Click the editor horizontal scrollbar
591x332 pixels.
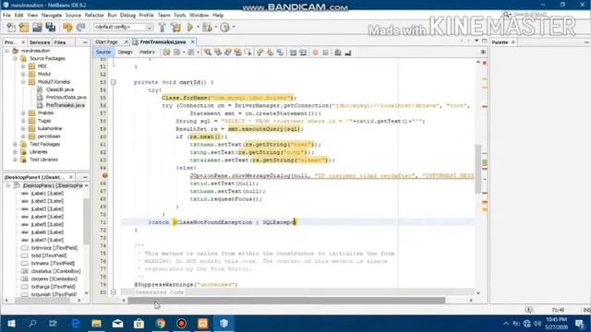click(286, 300)
